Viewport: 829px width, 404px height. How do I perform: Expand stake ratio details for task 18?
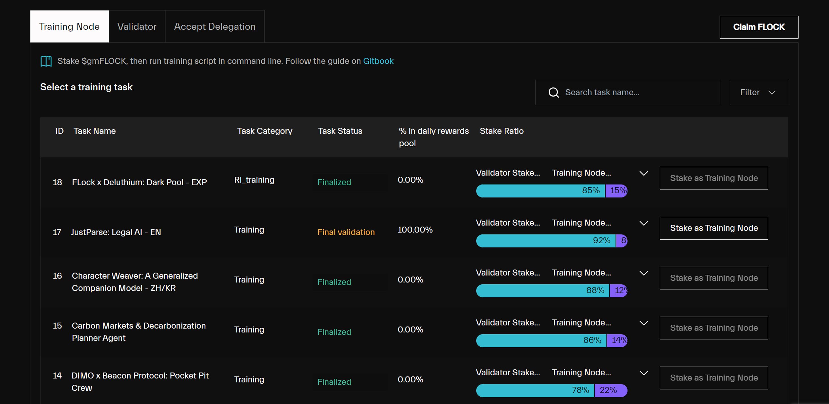click(644, 173)
